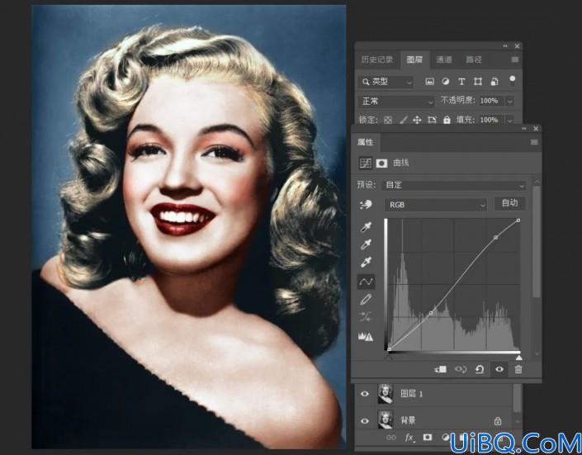Select the white point eyedropper
The height and width of the screenshot is (455, 582).
click(366, 263)
